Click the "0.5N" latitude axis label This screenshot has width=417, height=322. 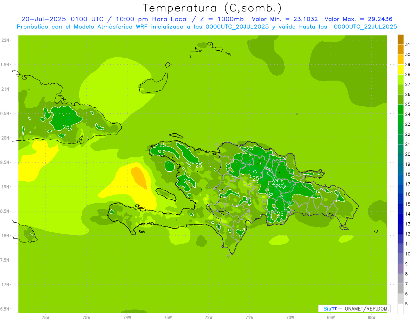5,114
